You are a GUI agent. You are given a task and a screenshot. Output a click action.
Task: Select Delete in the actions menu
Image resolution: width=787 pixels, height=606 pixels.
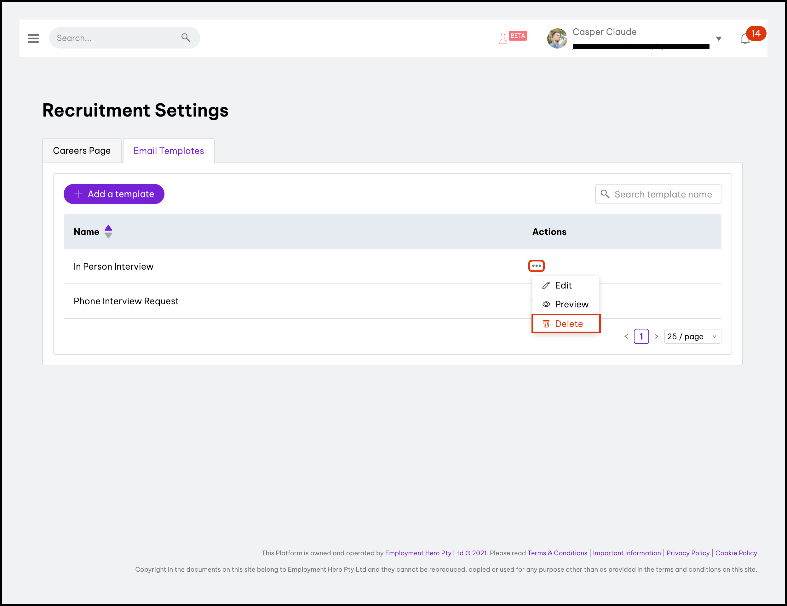(x=568, y=323)
